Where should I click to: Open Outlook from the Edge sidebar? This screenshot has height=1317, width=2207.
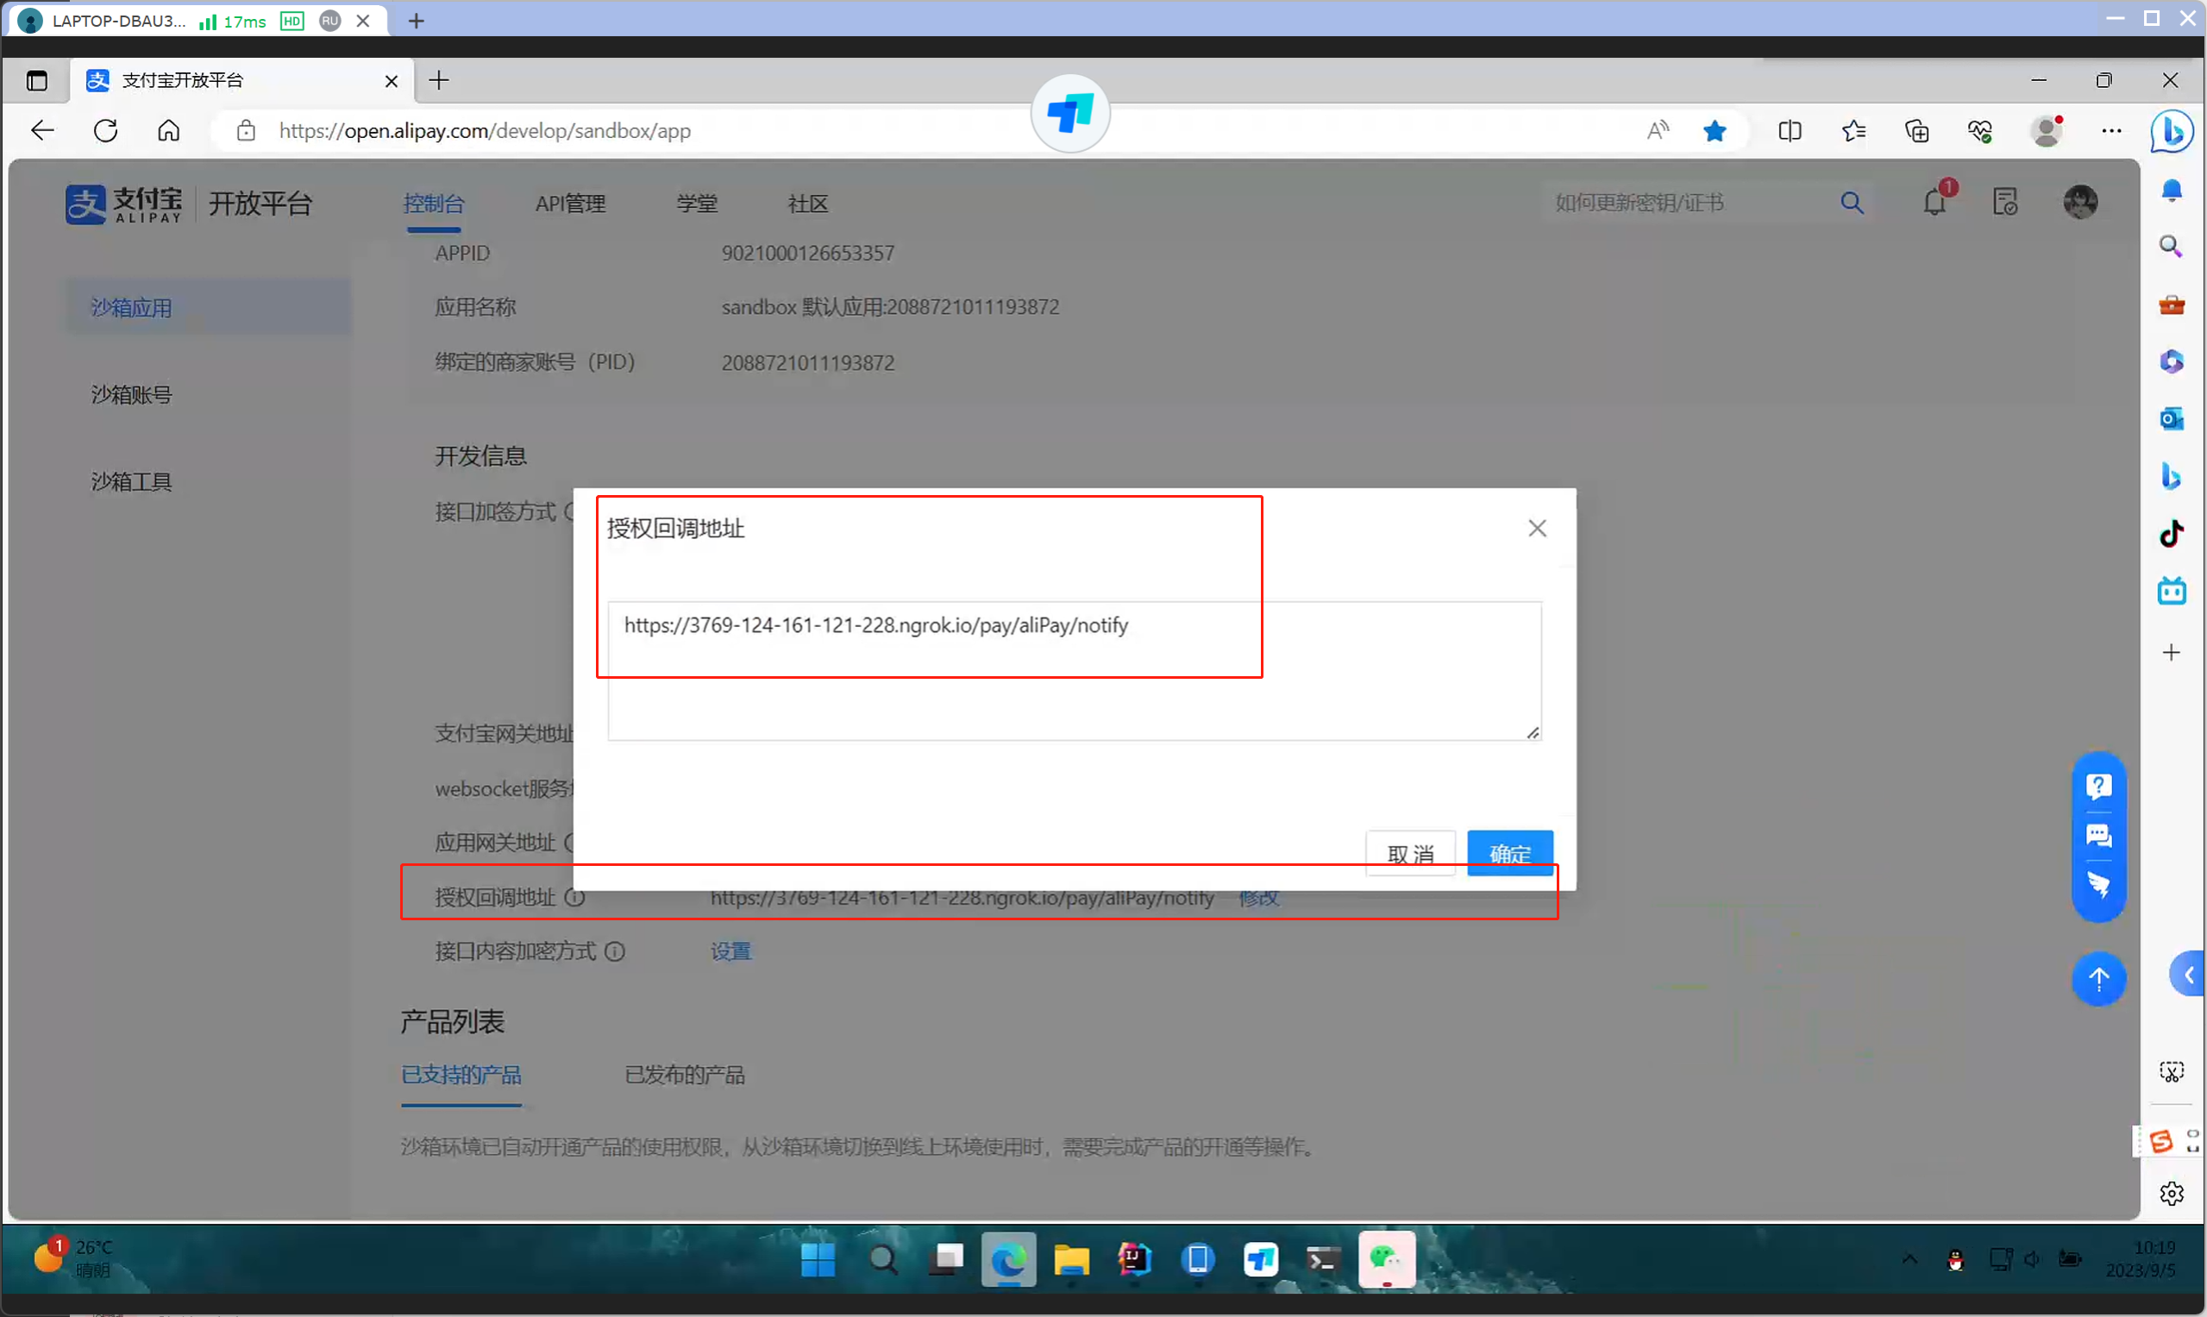[2171, 418]
